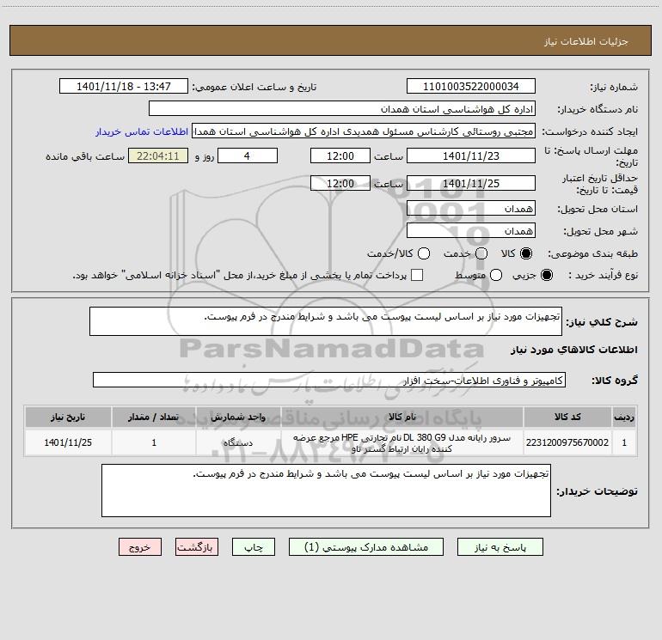Click the تعداد / مقدار column header
662x640 pixels.
(x=154, y=417)
